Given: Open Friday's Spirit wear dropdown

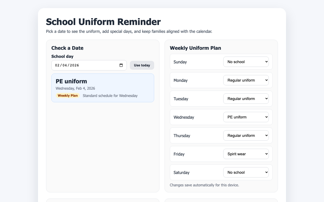Looking at the screenshot, I should click(246, 154).
